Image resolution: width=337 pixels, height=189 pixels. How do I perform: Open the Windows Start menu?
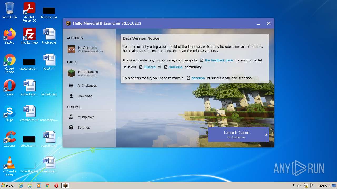point(7,185)
